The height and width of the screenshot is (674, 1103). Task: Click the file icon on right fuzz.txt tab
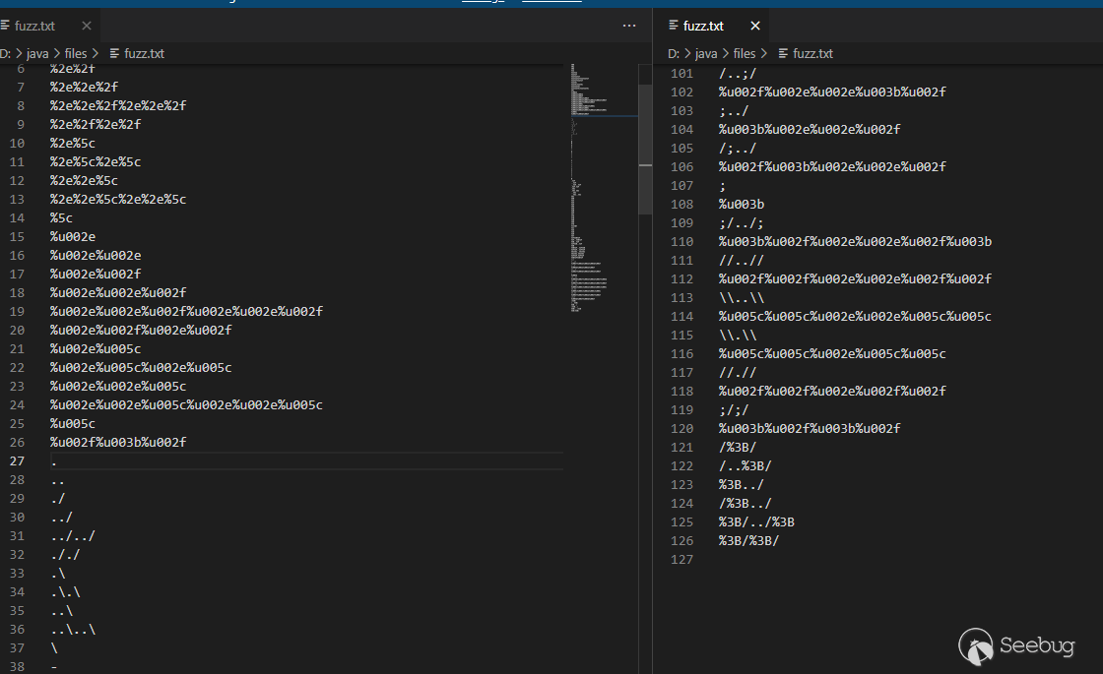point(674,26)
